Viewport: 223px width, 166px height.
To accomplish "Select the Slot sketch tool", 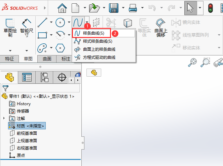I will click(42, 48).
